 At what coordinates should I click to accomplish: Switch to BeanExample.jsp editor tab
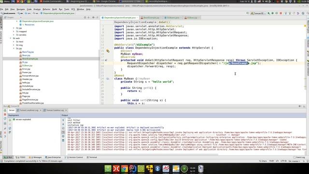click(151, 17)
